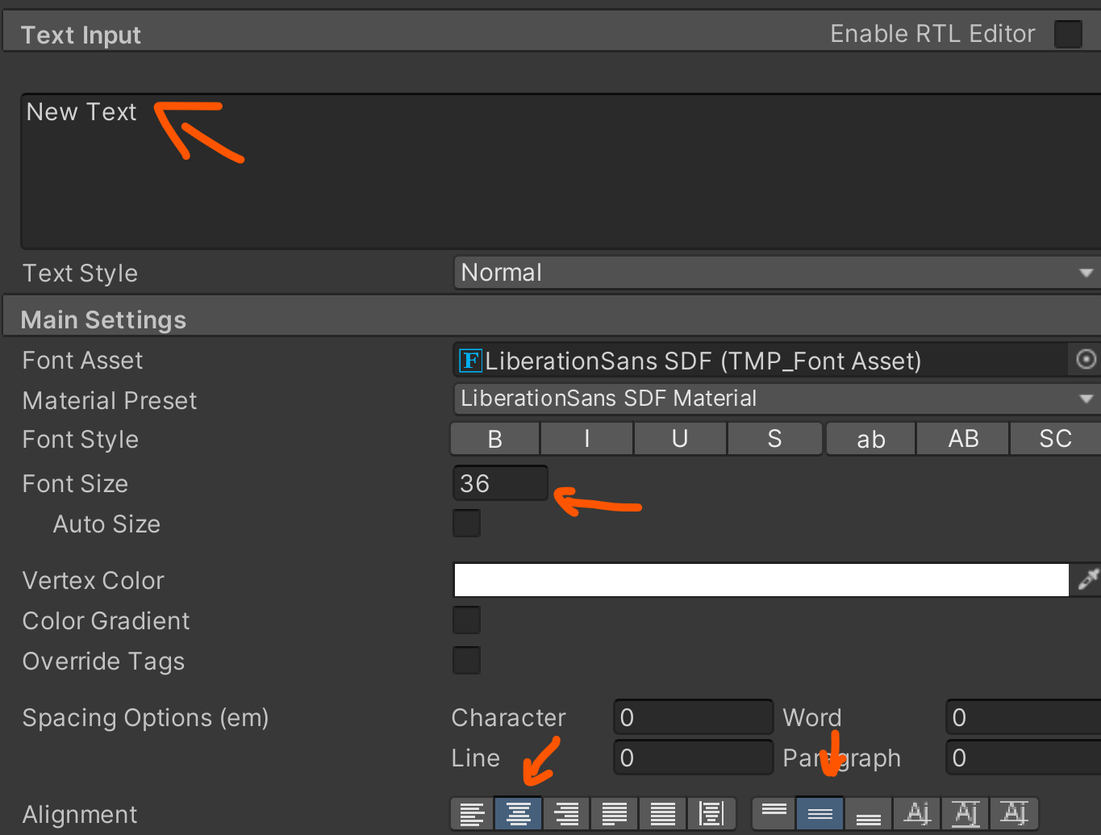Image resolution: width=1101 pixels, height=835 pixels.
Task: Click Paragraph spacing field
Action: 1024,757
